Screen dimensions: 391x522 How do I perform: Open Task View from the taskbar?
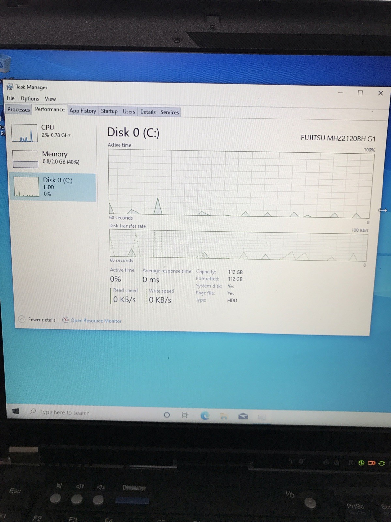click(x=185, y=415)
